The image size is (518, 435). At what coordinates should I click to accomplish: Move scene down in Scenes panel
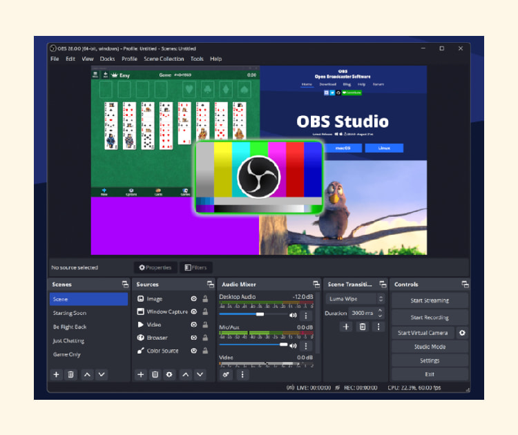click(x=102, y=374)
